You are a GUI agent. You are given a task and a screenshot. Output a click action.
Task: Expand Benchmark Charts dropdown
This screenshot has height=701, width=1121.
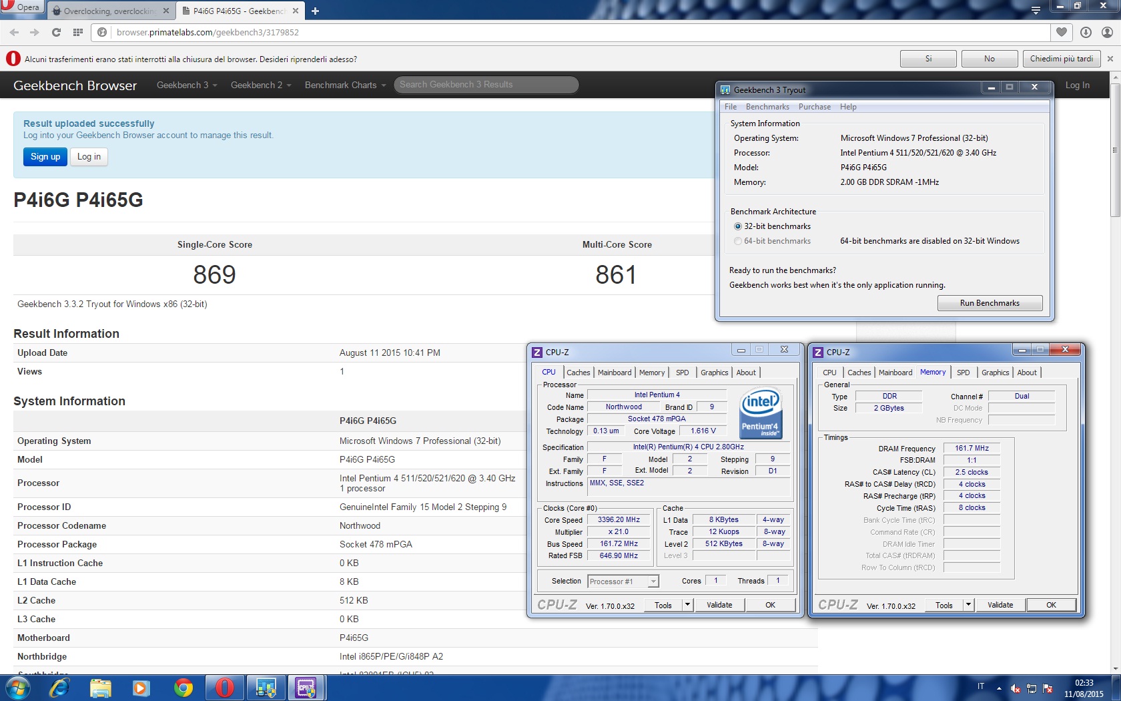(x=345, y=85)
